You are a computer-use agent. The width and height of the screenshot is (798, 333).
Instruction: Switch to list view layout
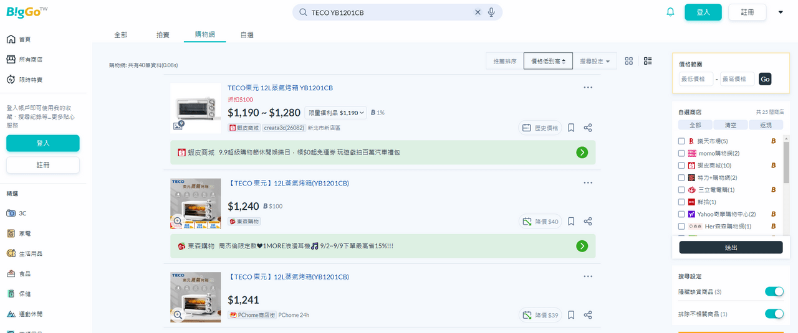[x=648, y=61]
